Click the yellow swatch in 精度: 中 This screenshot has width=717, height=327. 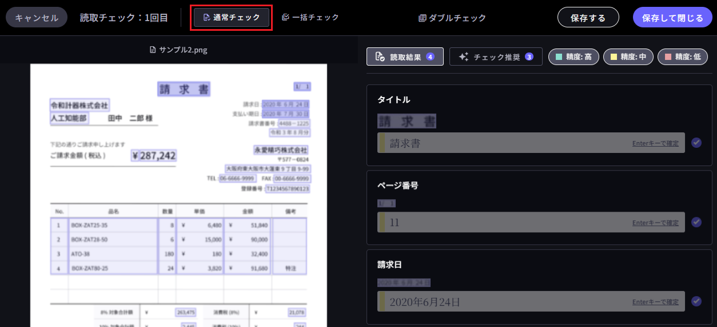pos(614,56)
